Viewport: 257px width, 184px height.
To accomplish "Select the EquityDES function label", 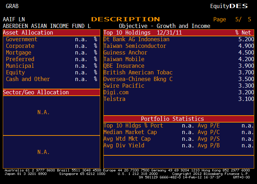I will (x=229, y=6).
